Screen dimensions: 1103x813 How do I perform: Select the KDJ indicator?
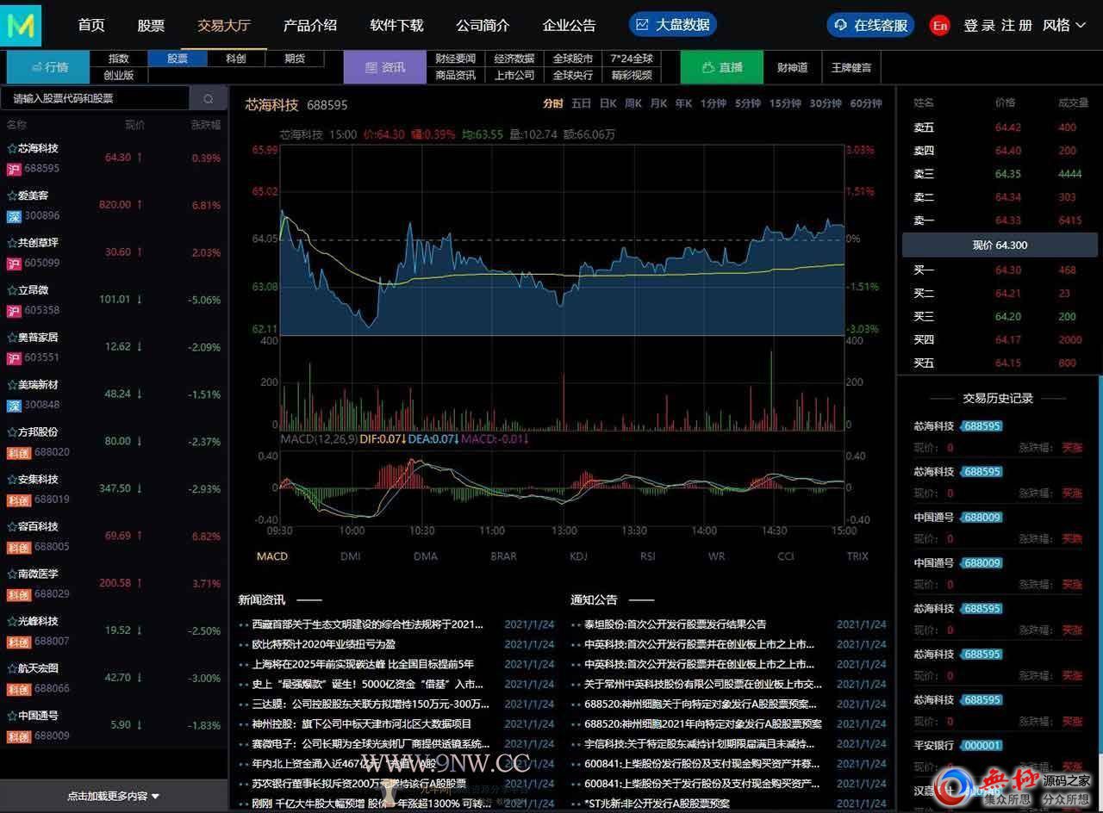578,556
